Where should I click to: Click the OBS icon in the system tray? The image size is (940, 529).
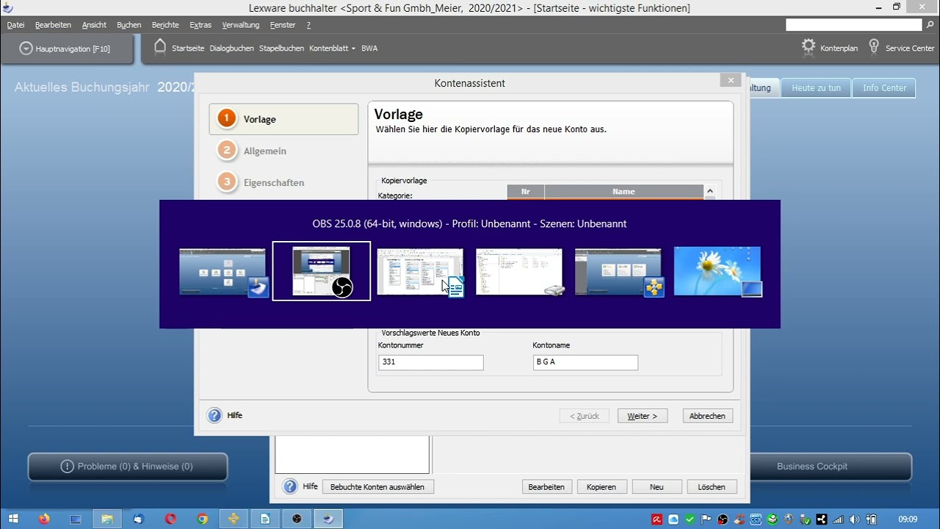coord(723,519)
